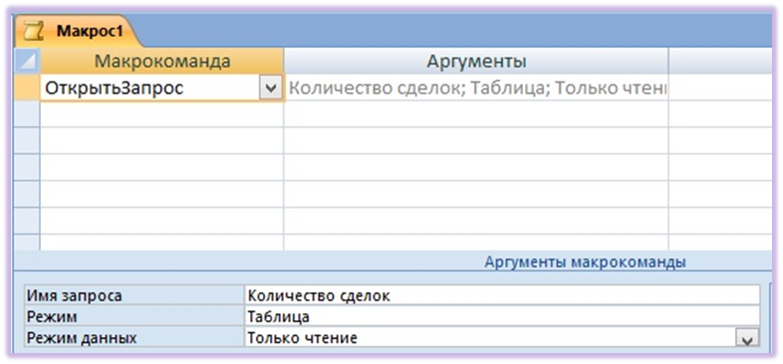Click the Имя запроса value field

coord(502,295)
